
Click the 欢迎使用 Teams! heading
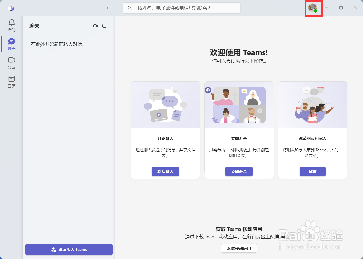[x=239, y=52]
